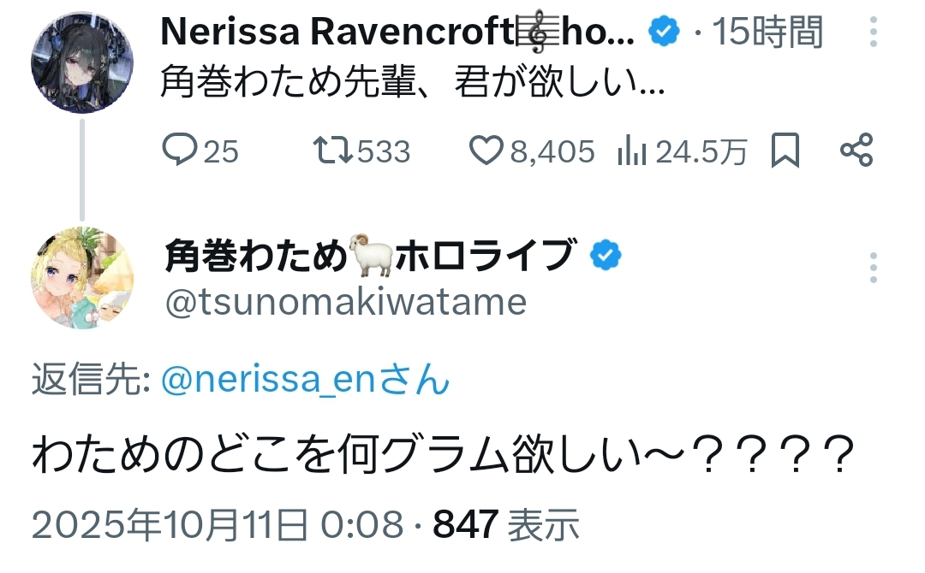Image resolution: width=925 pixels, height=573 pixels.
Task: Open the three-dot menu on Nerissa's tweet
Action: [873, 32]
